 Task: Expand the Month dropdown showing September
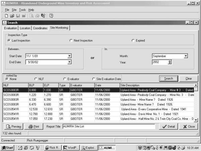pos(185,56)
